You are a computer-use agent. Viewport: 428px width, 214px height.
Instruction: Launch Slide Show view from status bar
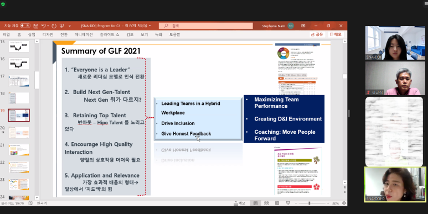(288, 203)
